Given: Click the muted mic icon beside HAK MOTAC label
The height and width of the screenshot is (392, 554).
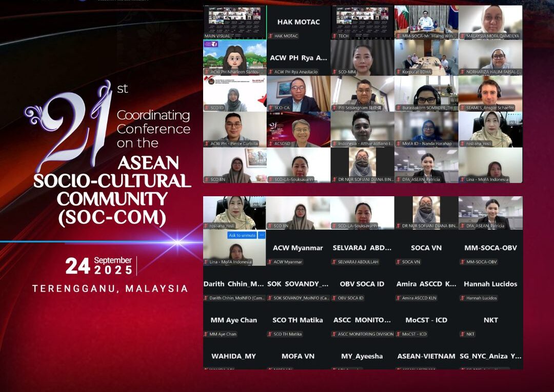Looking at the screenshot, I should coord(270,36).
